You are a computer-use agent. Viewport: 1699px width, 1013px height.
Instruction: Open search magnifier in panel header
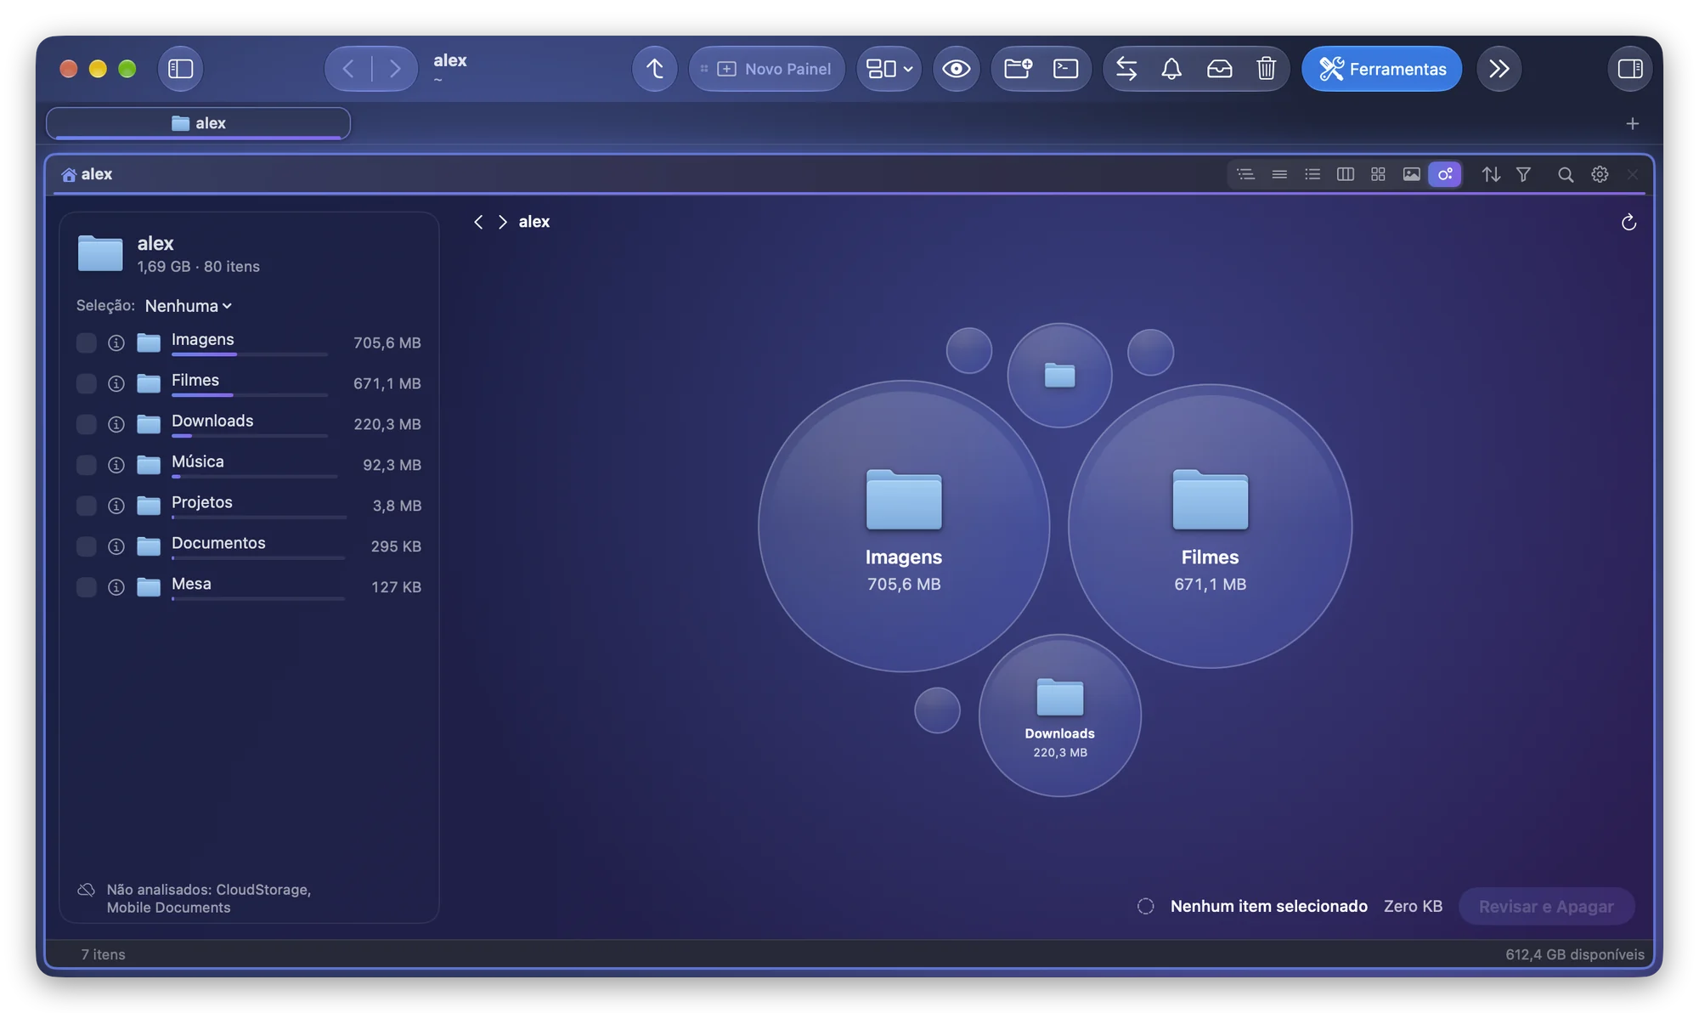[1565, 174]
